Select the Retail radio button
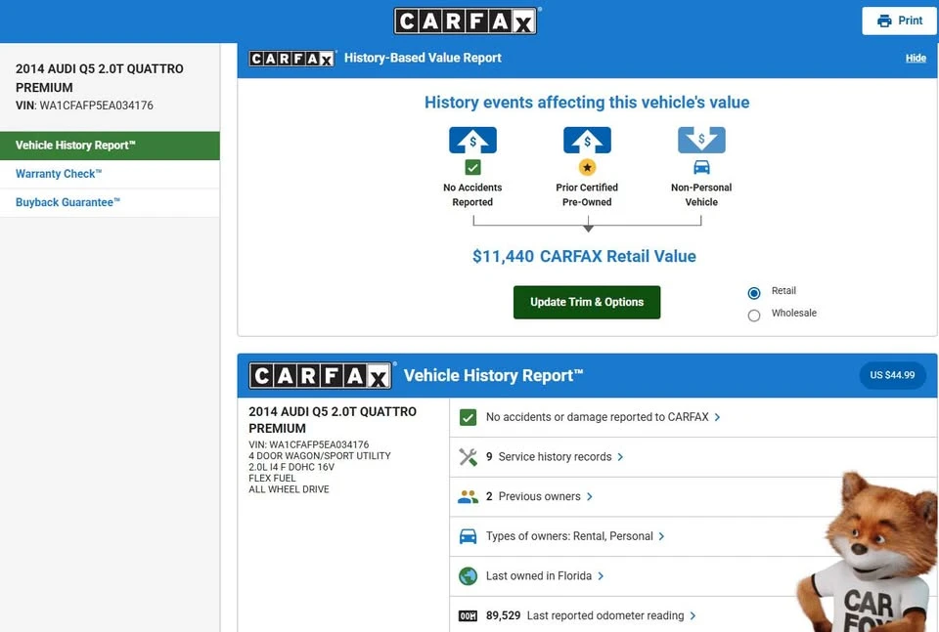The image size is (939, 632). (x=754, y=293)
